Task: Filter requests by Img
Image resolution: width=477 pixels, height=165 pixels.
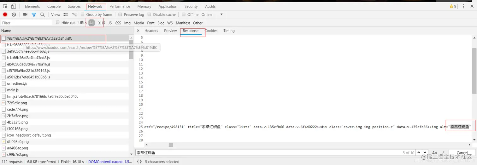Action: tap(127, 23)
